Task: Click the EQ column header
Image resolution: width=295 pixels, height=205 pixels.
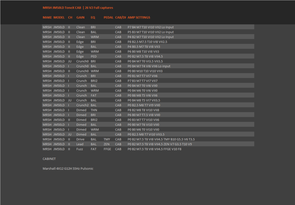Action: [x=93, y=18]
